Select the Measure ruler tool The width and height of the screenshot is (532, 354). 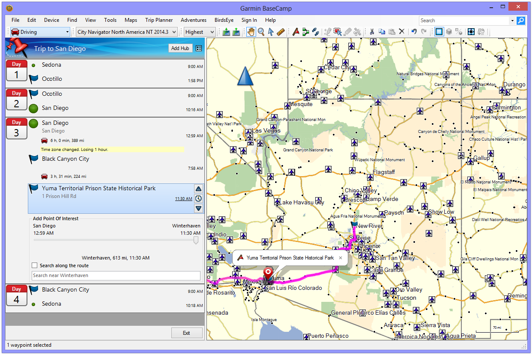click(x=281, y=32)
